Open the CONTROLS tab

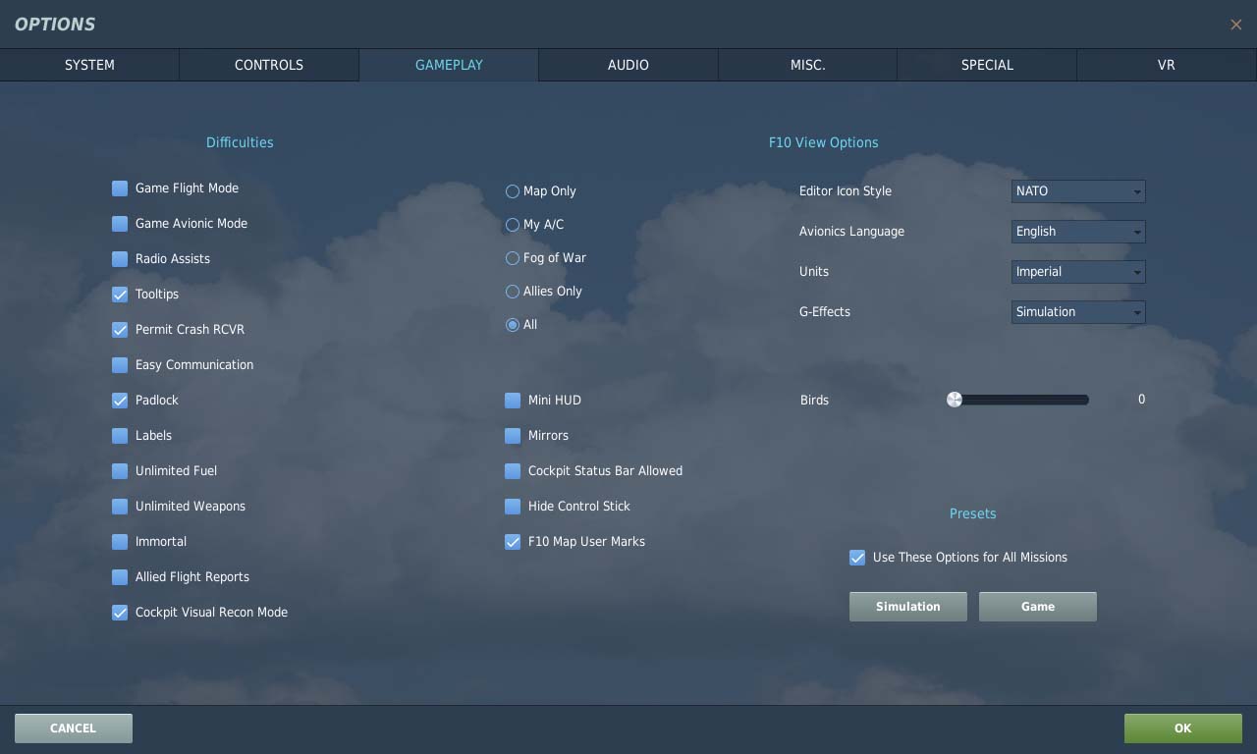(269, 65)
